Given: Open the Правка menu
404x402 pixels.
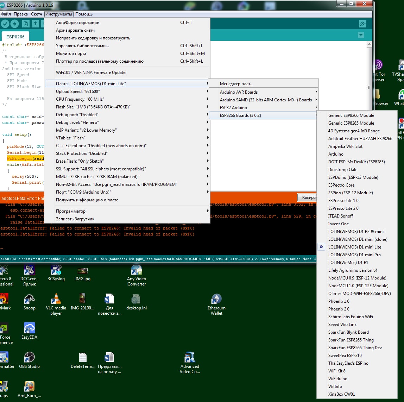Looking at the screenshot, I should 21,14.
